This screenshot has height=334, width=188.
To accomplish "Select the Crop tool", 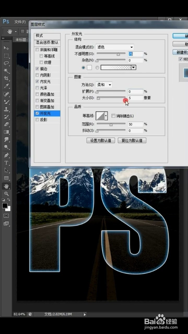I will [7, 78].
